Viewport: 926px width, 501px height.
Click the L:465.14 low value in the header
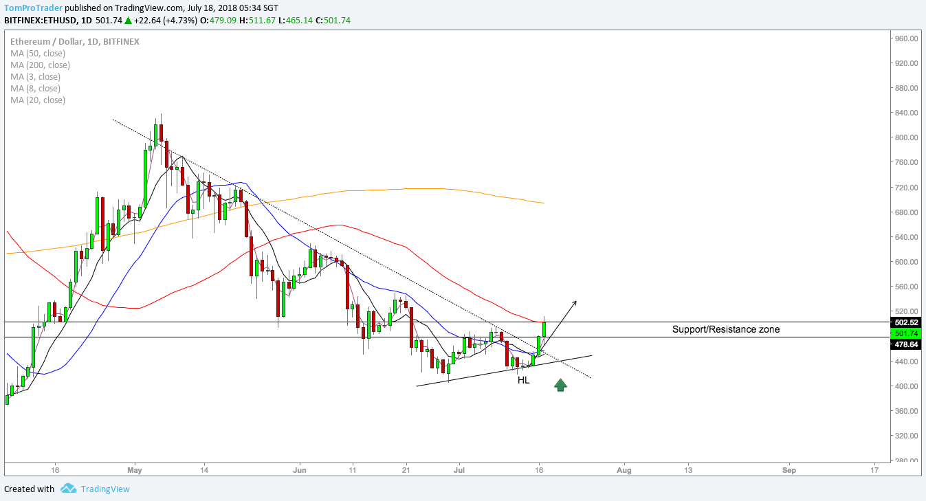[x=295, y=20]
